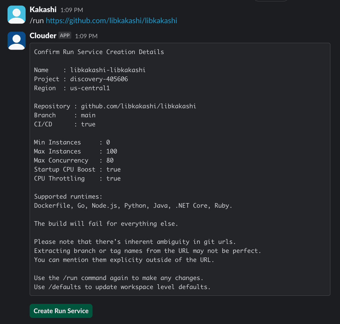Click the runtimes list starting with "Dockerfile, Go"
340x324 pixels.
click(133, 206)
